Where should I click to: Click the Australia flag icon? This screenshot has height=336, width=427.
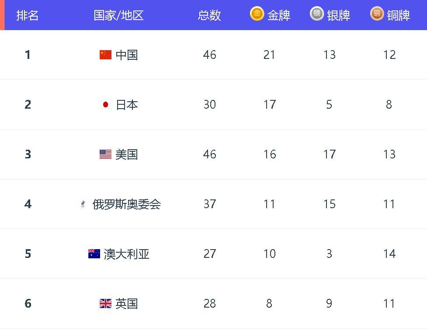tap(94, 254)
